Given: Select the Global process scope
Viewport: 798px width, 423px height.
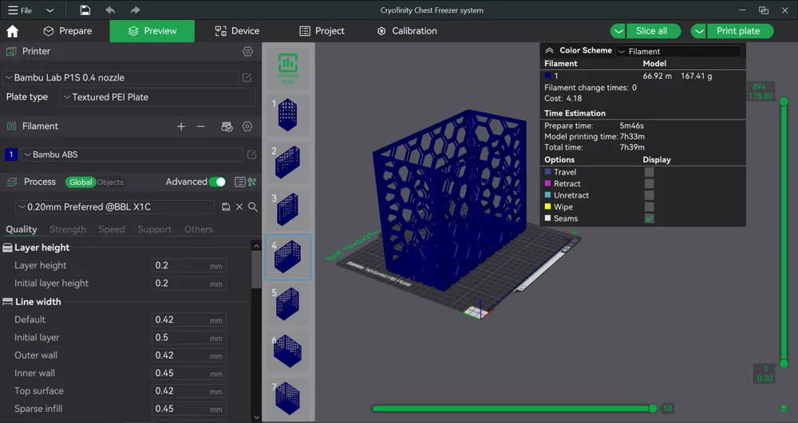Looking at the screenshot, I should 81,182.
